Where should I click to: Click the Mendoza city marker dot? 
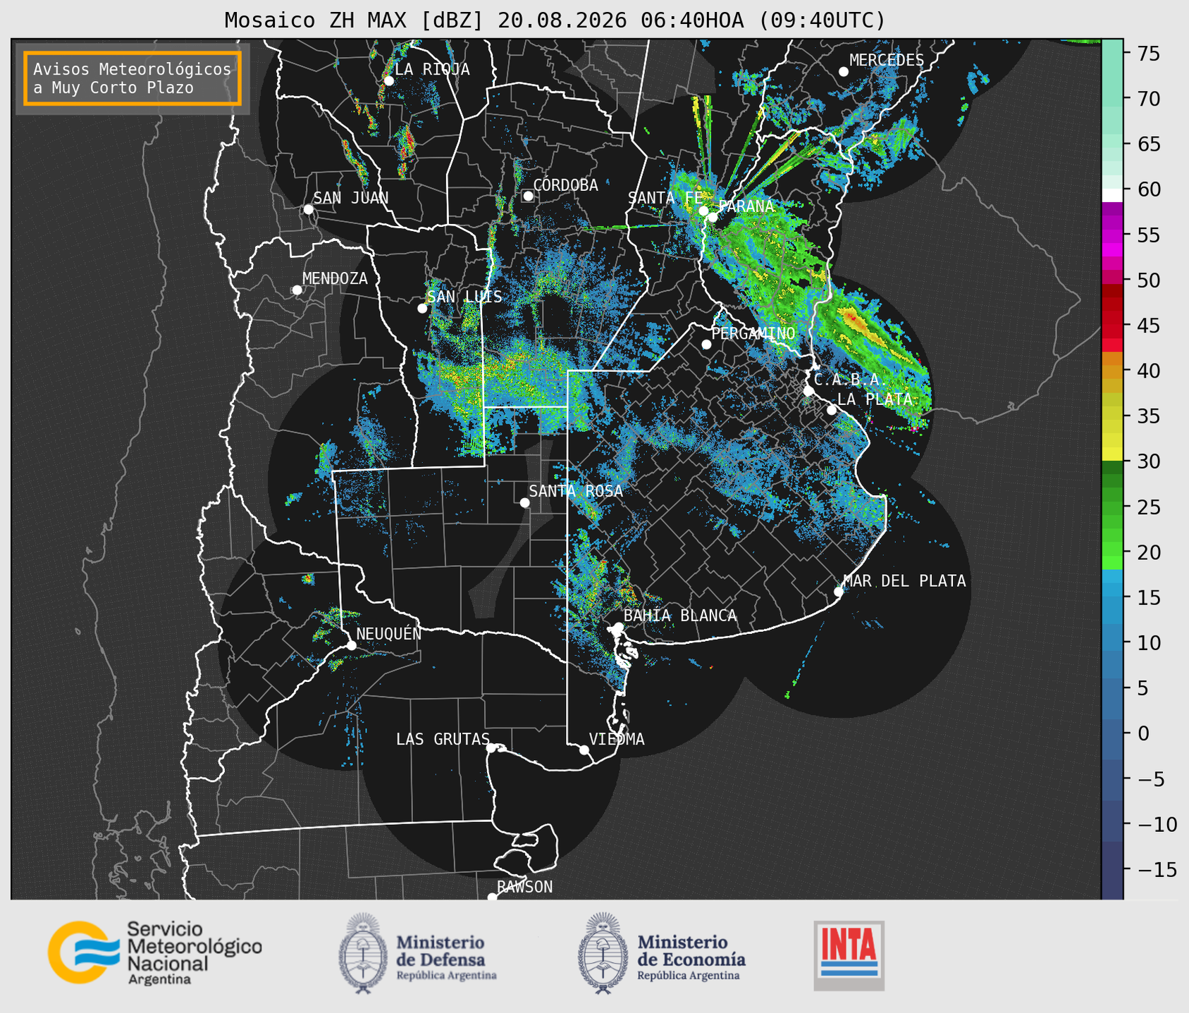point(297,290)
